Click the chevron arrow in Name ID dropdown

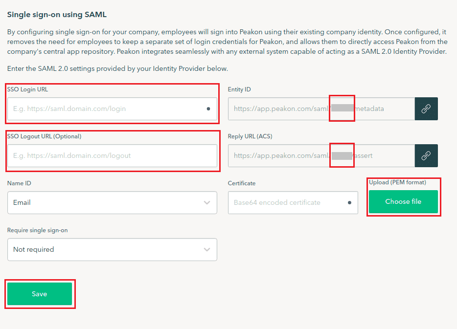207,202
